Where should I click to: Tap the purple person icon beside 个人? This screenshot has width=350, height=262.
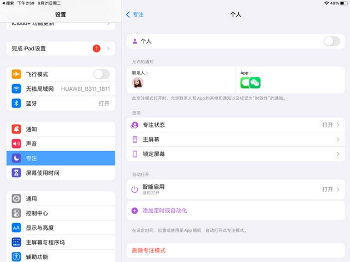135,41
